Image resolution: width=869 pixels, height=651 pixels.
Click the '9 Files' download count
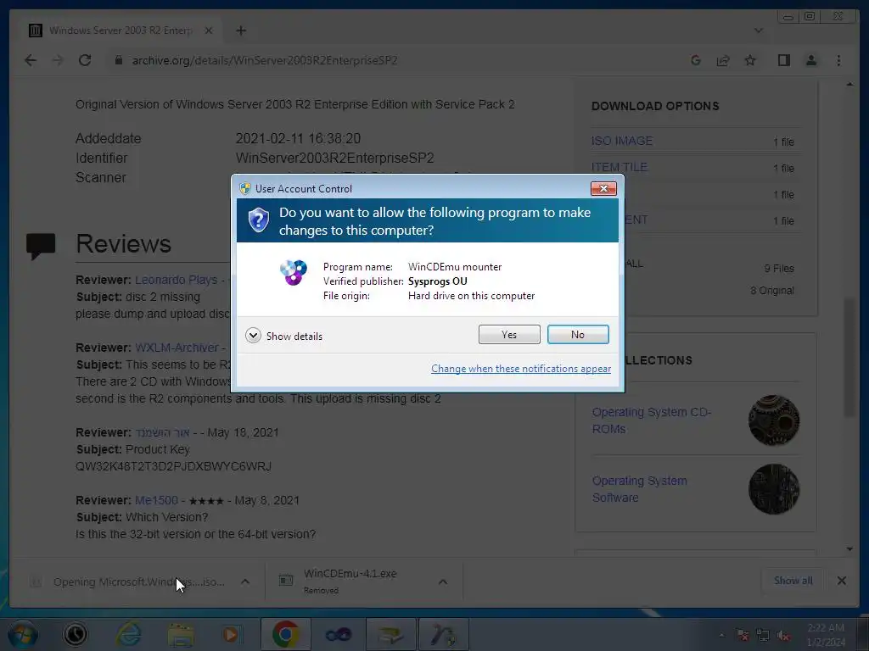click(x=779, y=269)
